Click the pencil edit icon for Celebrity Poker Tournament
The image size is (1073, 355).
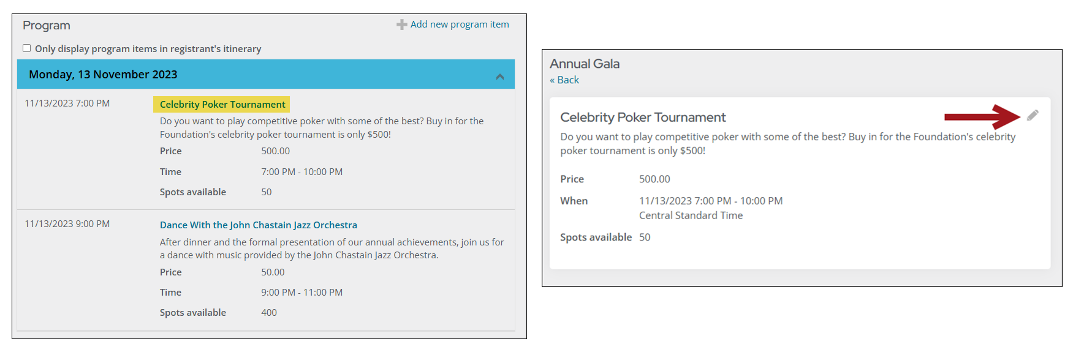point(1033,115)
